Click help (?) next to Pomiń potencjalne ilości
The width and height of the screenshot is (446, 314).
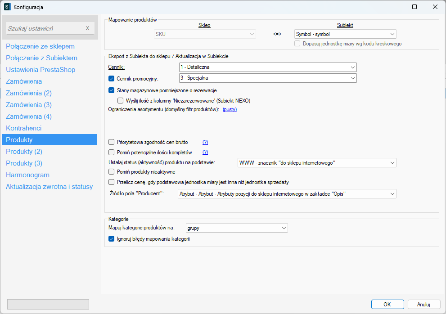click(x=205, y=153)
